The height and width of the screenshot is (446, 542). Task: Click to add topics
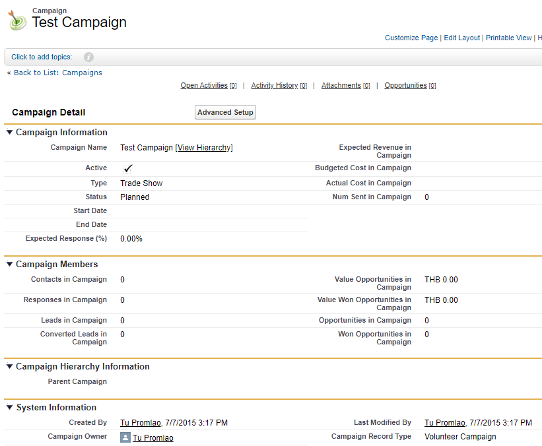coord(42,57)
